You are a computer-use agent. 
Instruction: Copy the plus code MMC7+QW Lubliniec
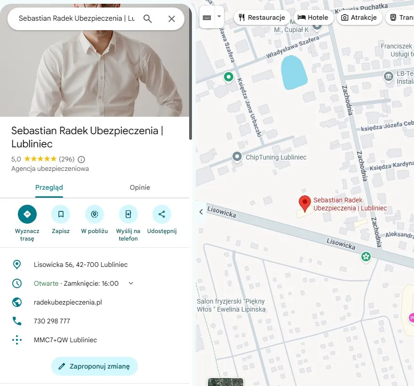coord(65,340)
